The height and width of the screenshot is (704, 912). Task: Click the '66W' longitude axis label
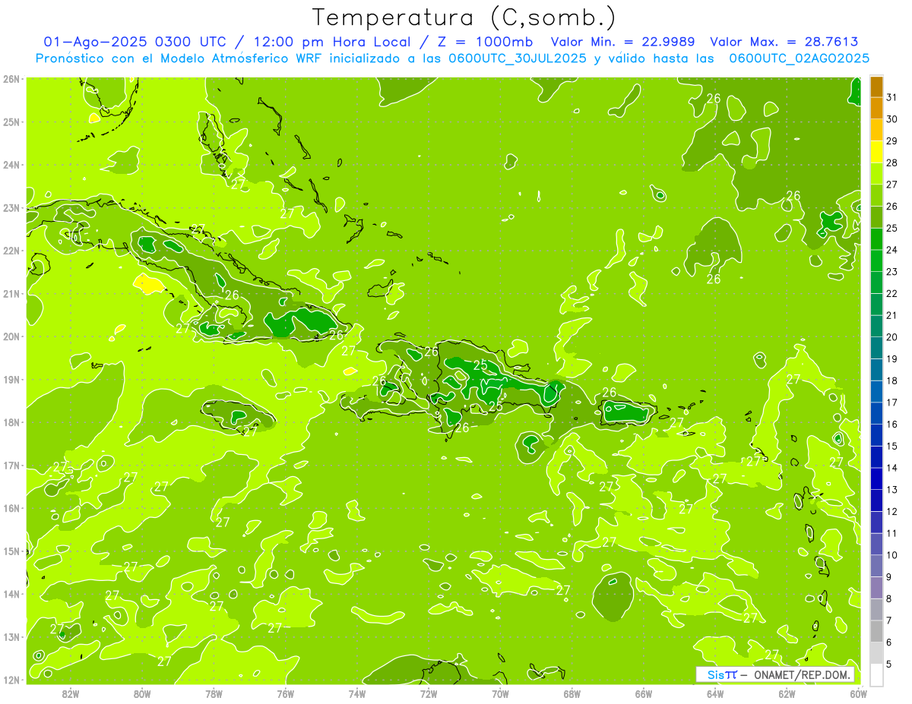(644, 693)
